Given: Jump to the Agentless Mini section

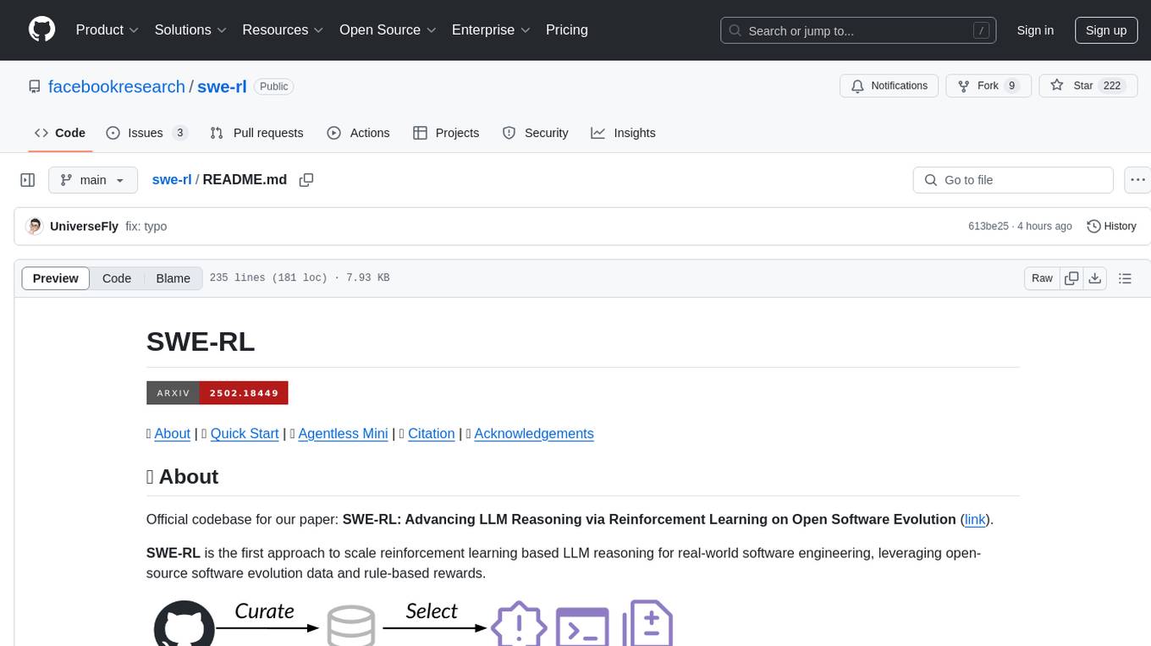Looking at the screenshot, I should coord(343,433).
